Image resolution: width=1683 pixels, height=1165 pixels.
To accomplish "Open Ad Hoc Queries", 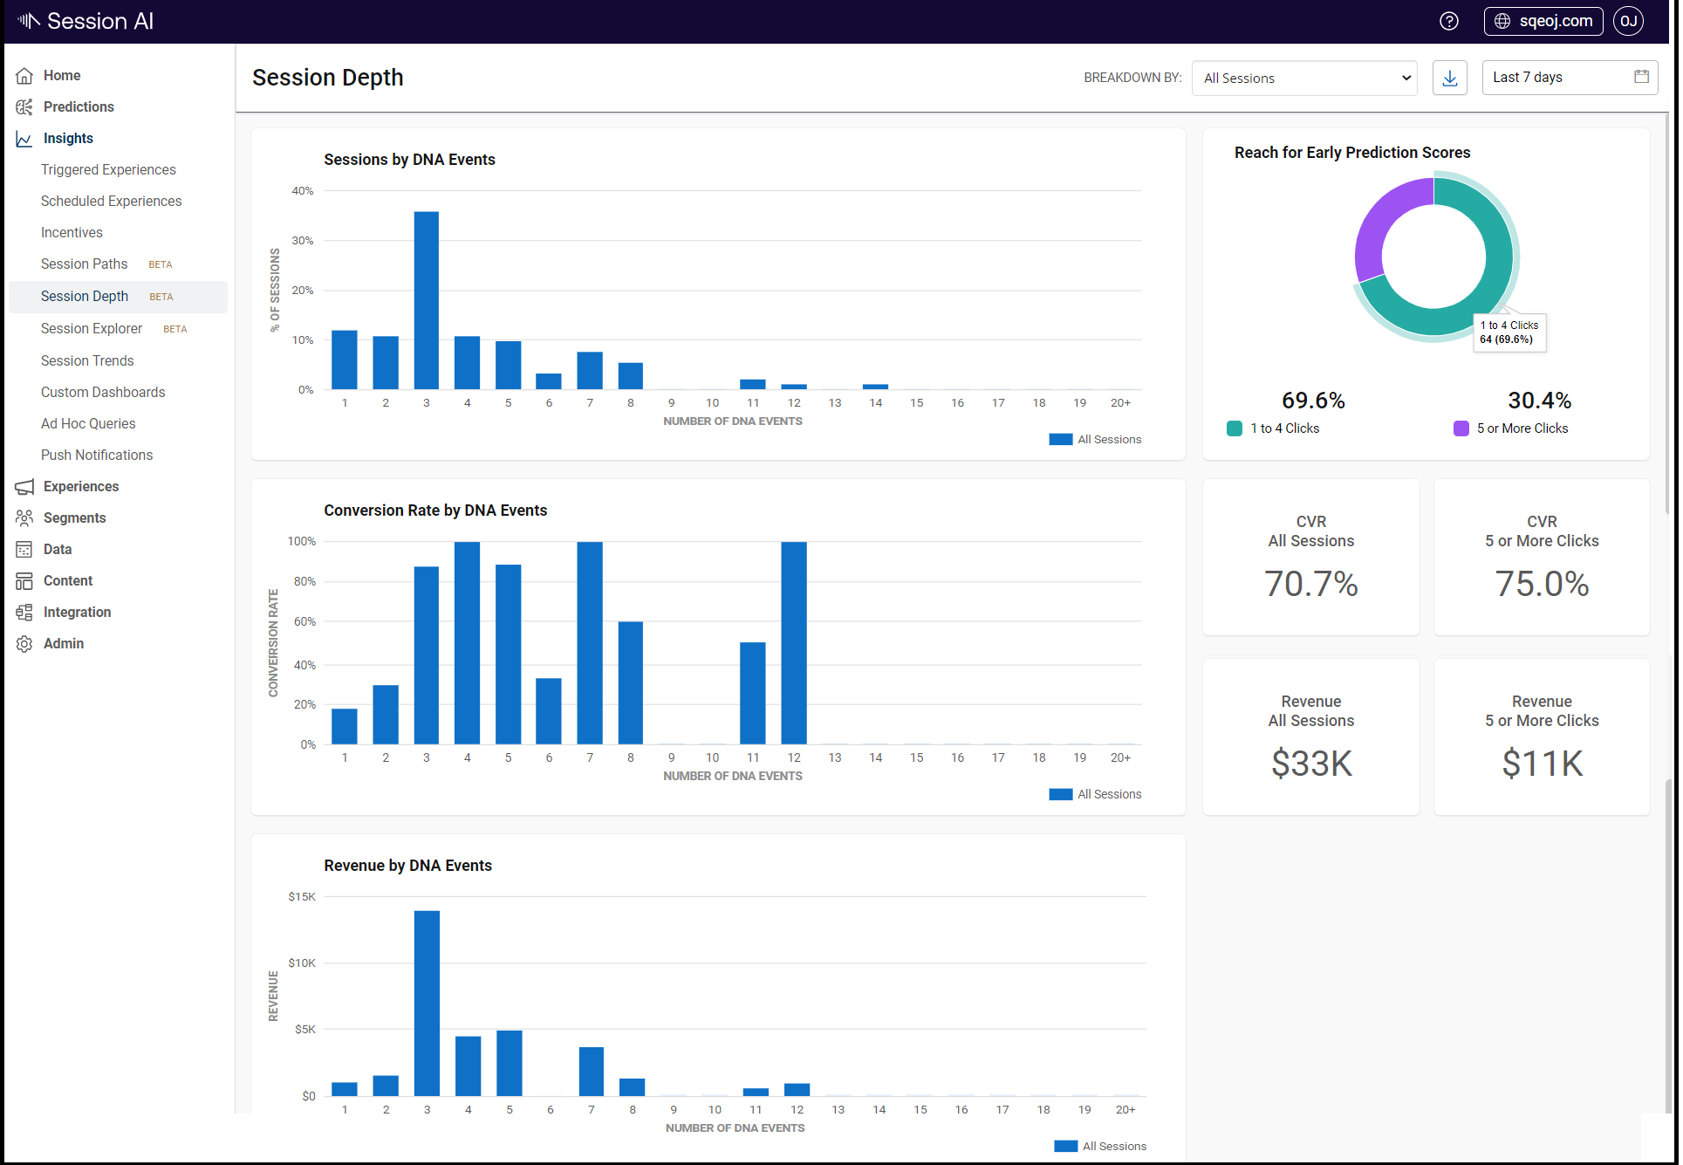I will point(88,424).
